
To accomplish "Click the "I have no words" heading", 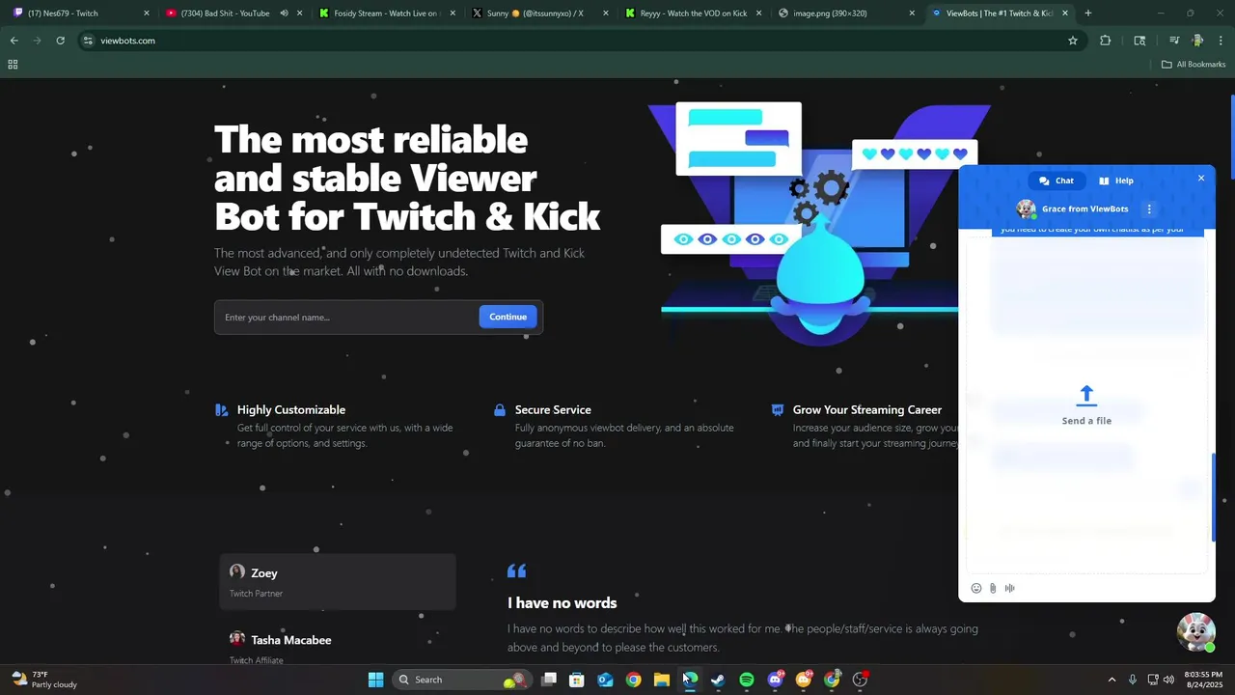I will [563, 603].
